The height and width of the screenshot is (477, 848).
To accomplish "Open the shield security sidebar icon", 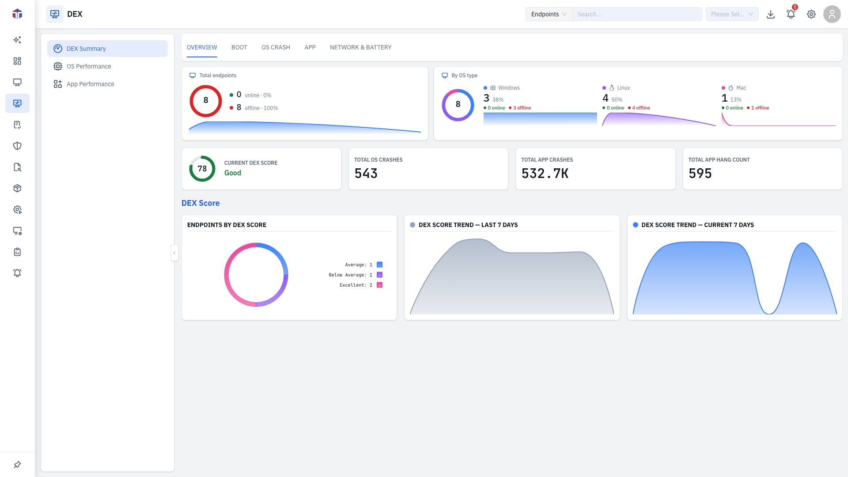I will [x=17, y=146].
